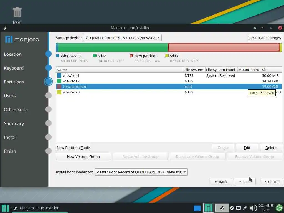The height and width of the screenshot is (213, 284).
Task: Select the /dev/sda2 partition row
Action: point(169,81)
